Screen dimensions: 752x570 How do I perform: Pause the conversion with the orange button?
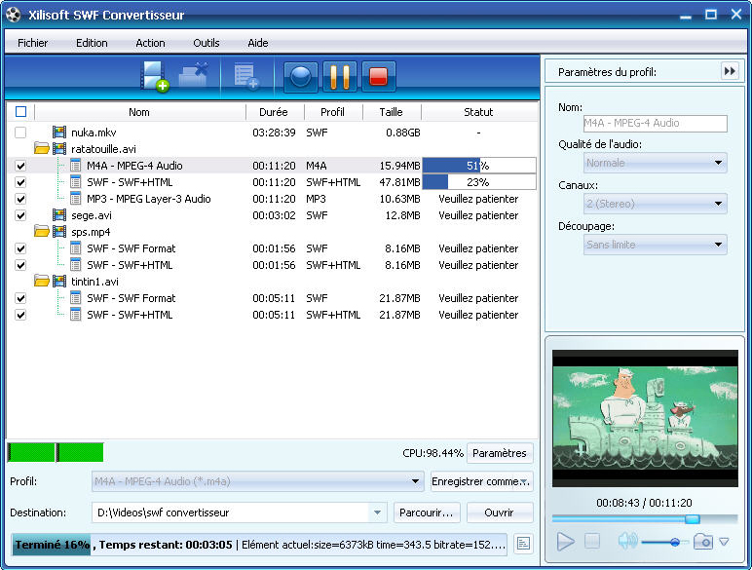[x=340, y=76]
